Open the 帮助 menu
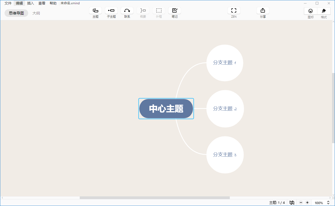The width and height of the screenshot is (335, 206). 53,3
